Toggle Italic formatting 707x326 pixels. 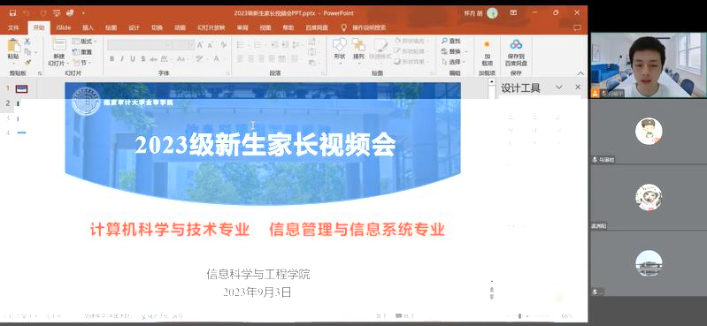[x=122, y=59]
